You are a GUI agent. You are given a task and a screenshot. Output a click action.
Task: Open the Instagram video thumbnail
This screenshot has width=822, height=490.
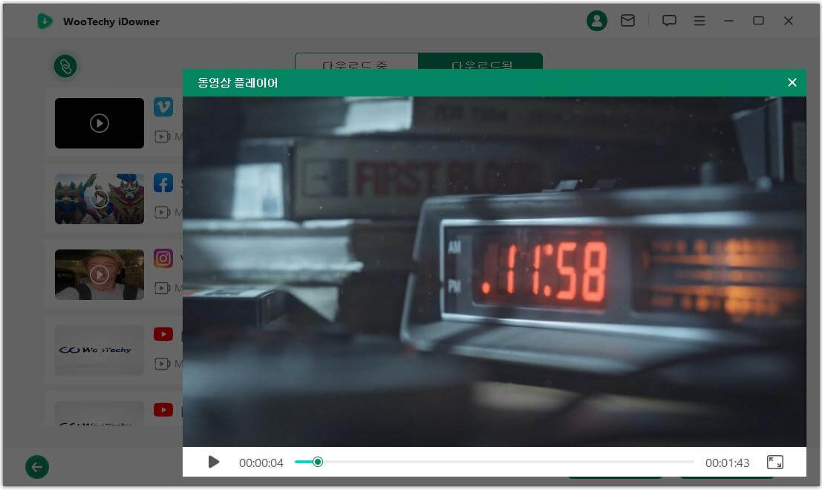100,275
